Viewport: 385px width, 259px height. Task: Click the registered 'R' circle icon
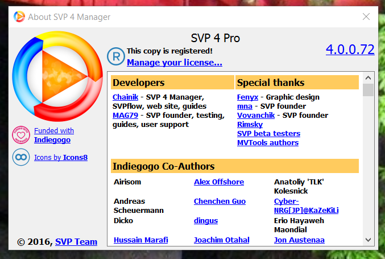click(x=116, y=56)
